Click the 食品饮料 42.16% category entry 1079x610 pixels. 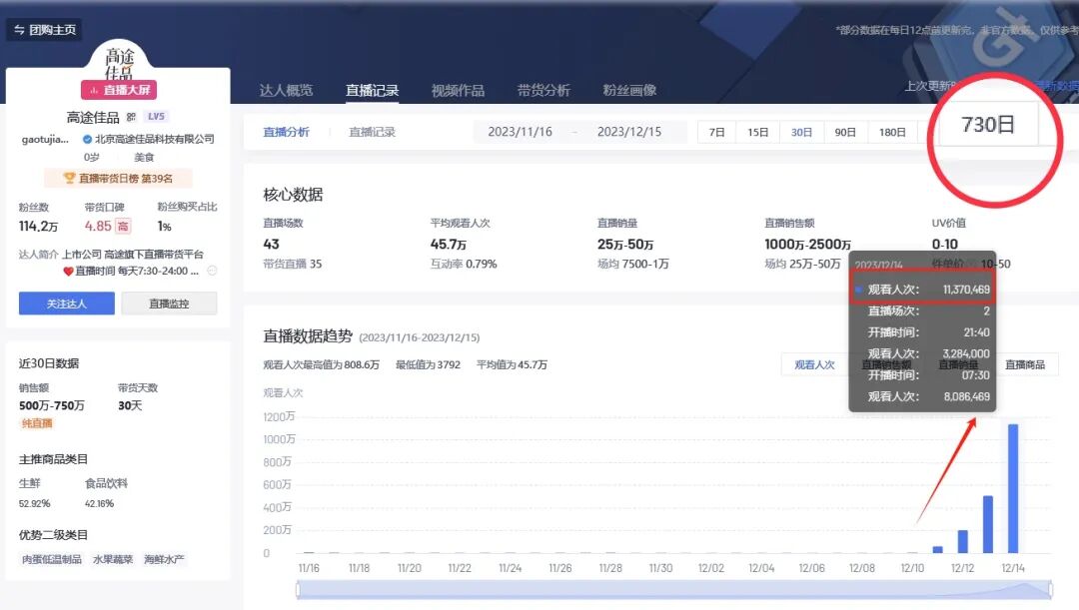[106, 493]
